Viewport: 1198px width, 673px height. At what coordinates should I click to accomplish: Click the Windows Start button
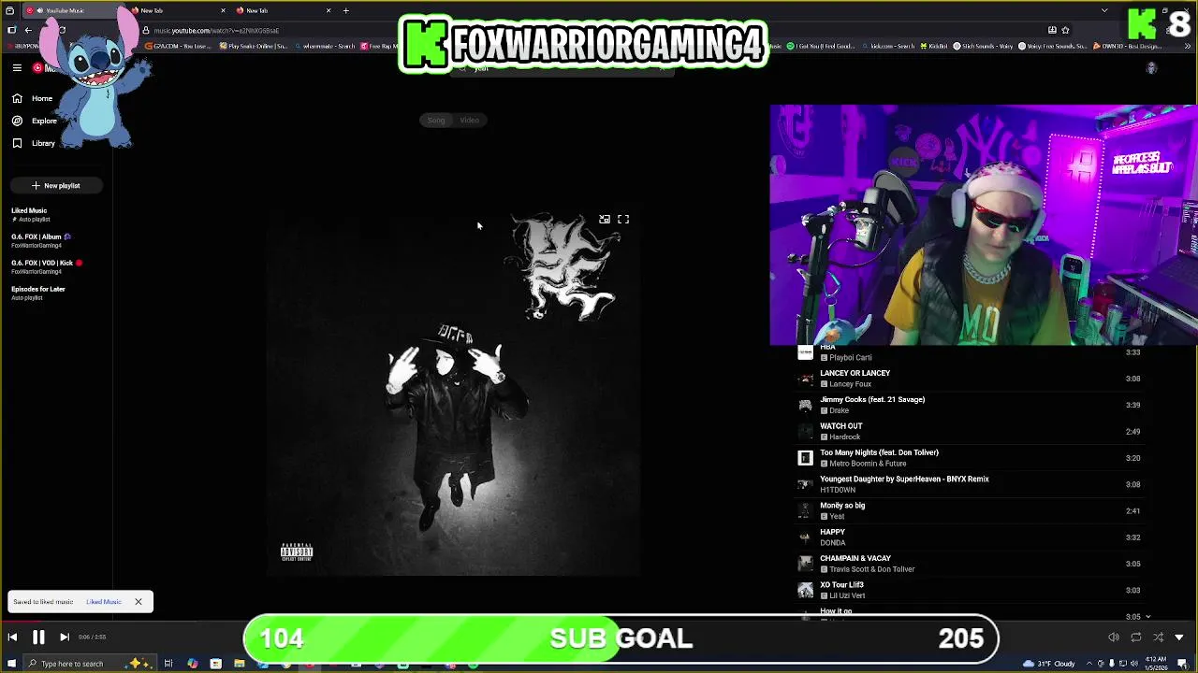(x=11, y=664)
